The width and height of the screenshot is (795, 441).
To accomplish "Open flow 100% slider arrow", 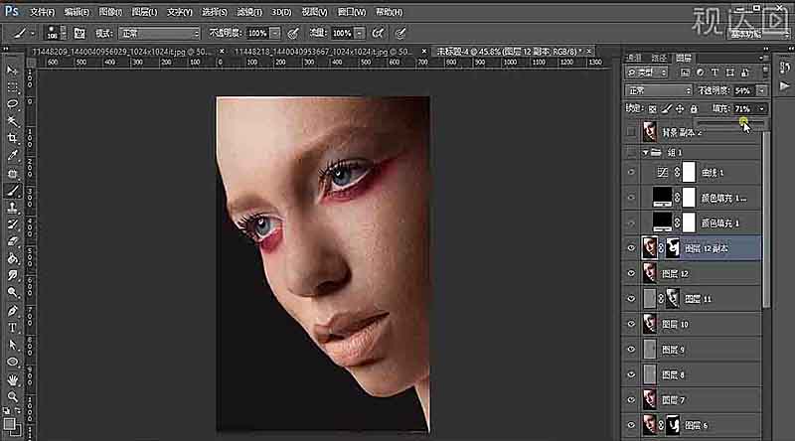I will coord(360,34).
